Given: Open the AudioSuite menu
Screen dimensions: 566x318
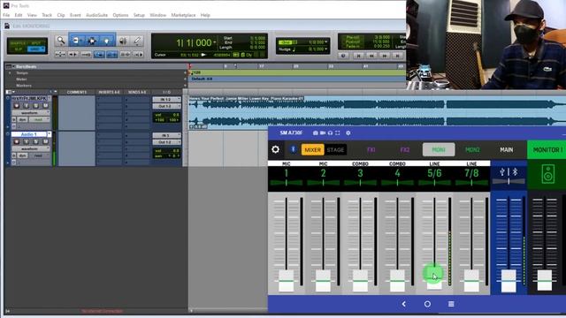Looking at the screenshot, I should coord(96,15).
